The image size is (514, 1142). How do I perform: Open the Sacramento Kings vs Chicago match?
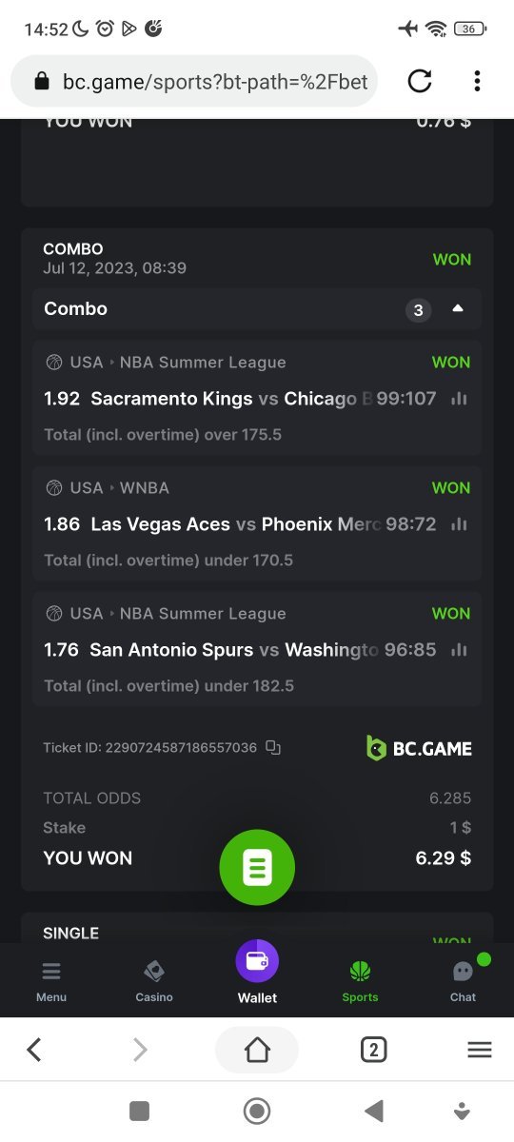[x=257, y=399]
